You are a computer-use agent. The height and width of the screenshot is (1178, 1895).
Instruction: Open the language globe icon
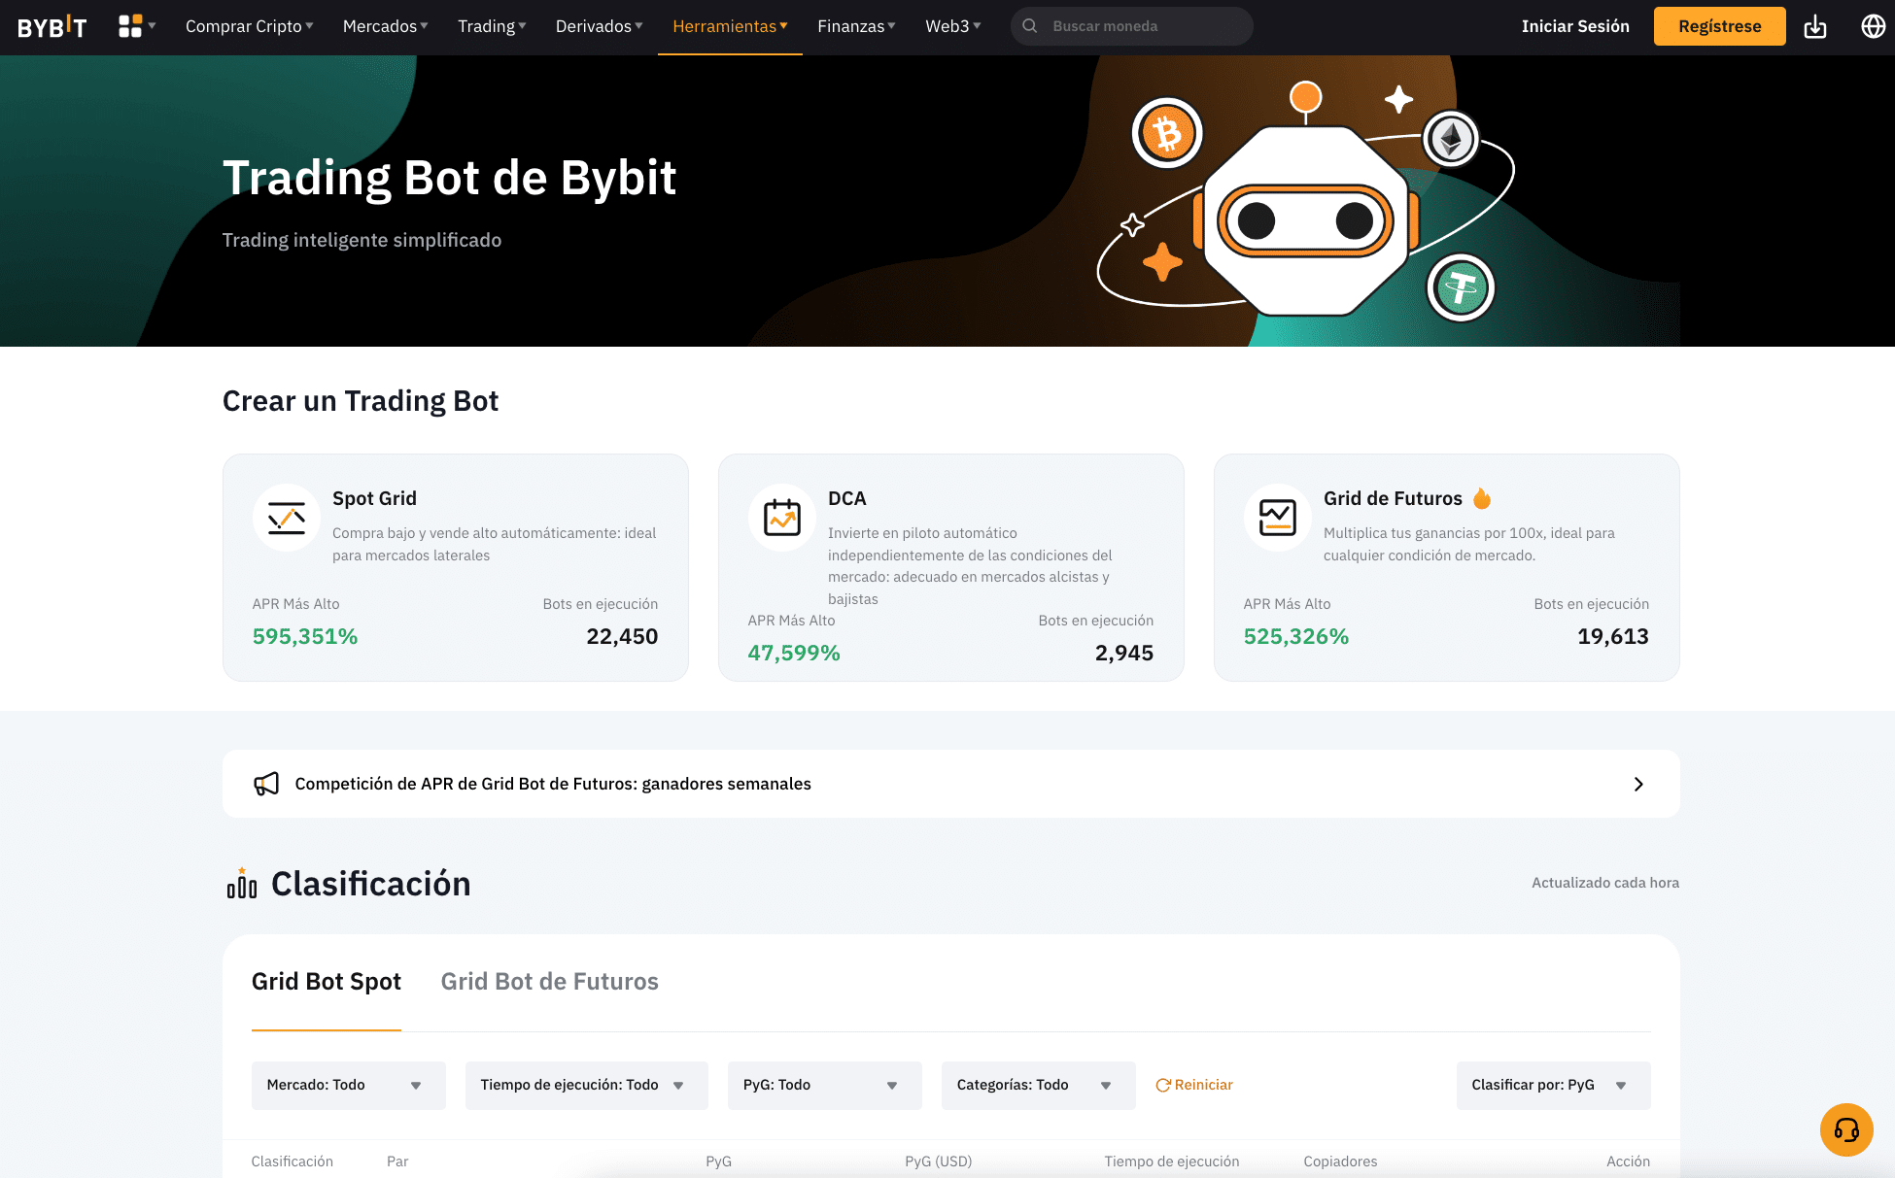click(1873, 27)
